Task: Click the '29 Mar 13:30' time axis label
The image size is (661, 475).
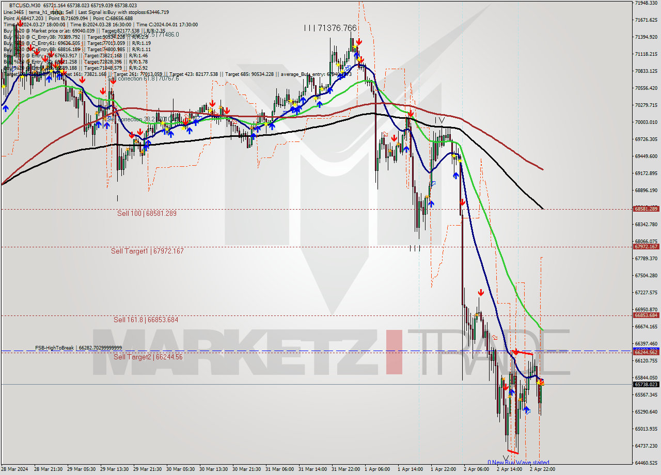Action: [x=116, y=469]
